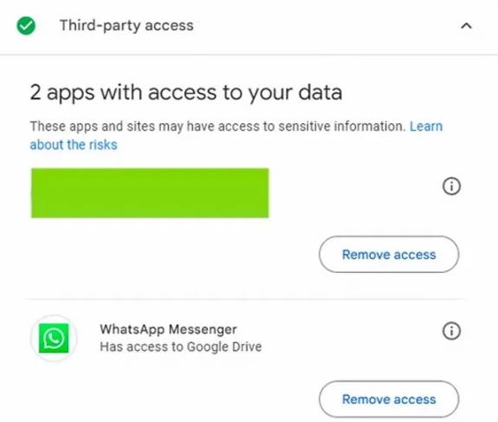The width and height of the screenshot is (498, 422).
Task: Click the sensitive information warning sentence
Action: pos(218,127)
